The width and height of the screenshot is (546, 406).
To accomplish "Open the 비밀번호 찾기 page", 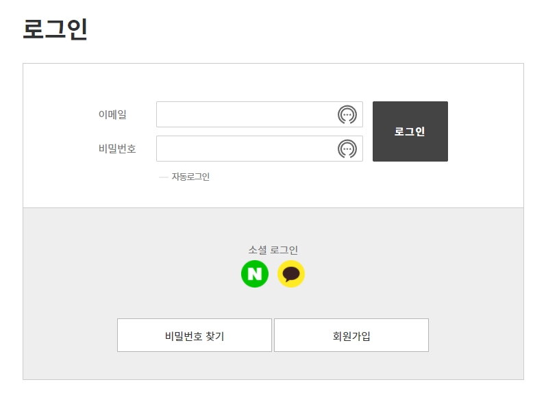I will pos(195,335).
